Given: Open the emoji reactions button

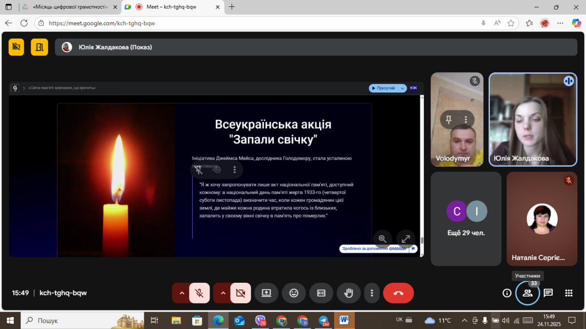Looking at the screenshot, I should 294,293.
